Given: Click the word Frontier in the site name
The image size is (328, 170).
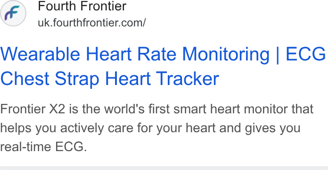Looking at the screenshot, I should point(104,6).
